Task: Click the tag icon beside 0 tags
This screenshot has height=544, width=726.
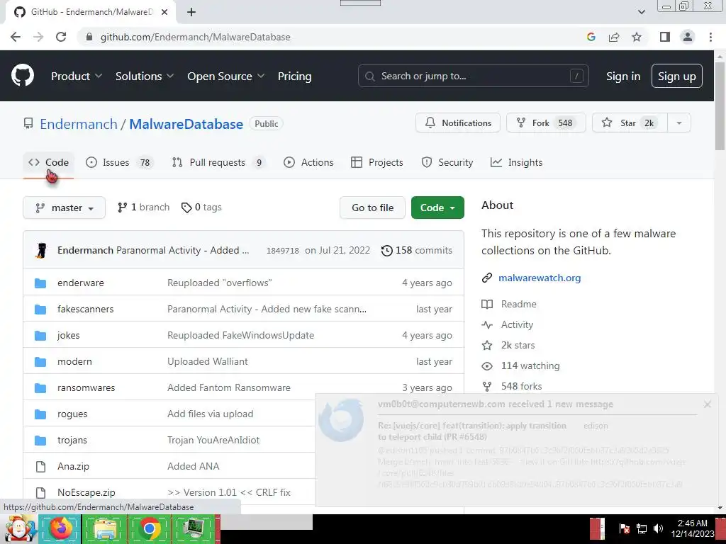Action: click(186, 208)
